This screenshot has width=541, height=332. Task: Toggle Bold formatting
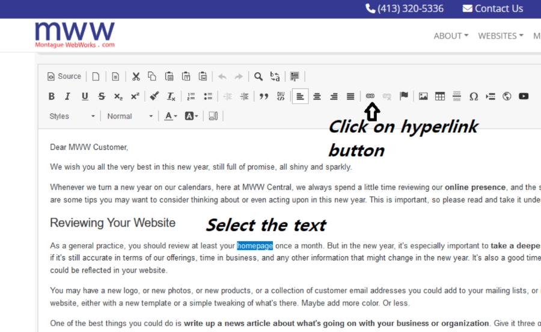[52, 96]
